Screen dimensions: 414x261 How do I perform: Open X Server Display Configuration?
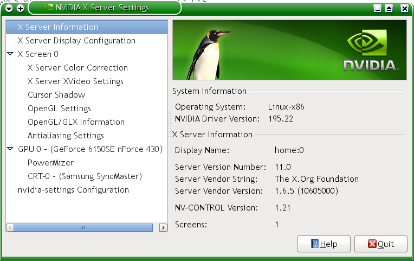(x=76, y=41)
